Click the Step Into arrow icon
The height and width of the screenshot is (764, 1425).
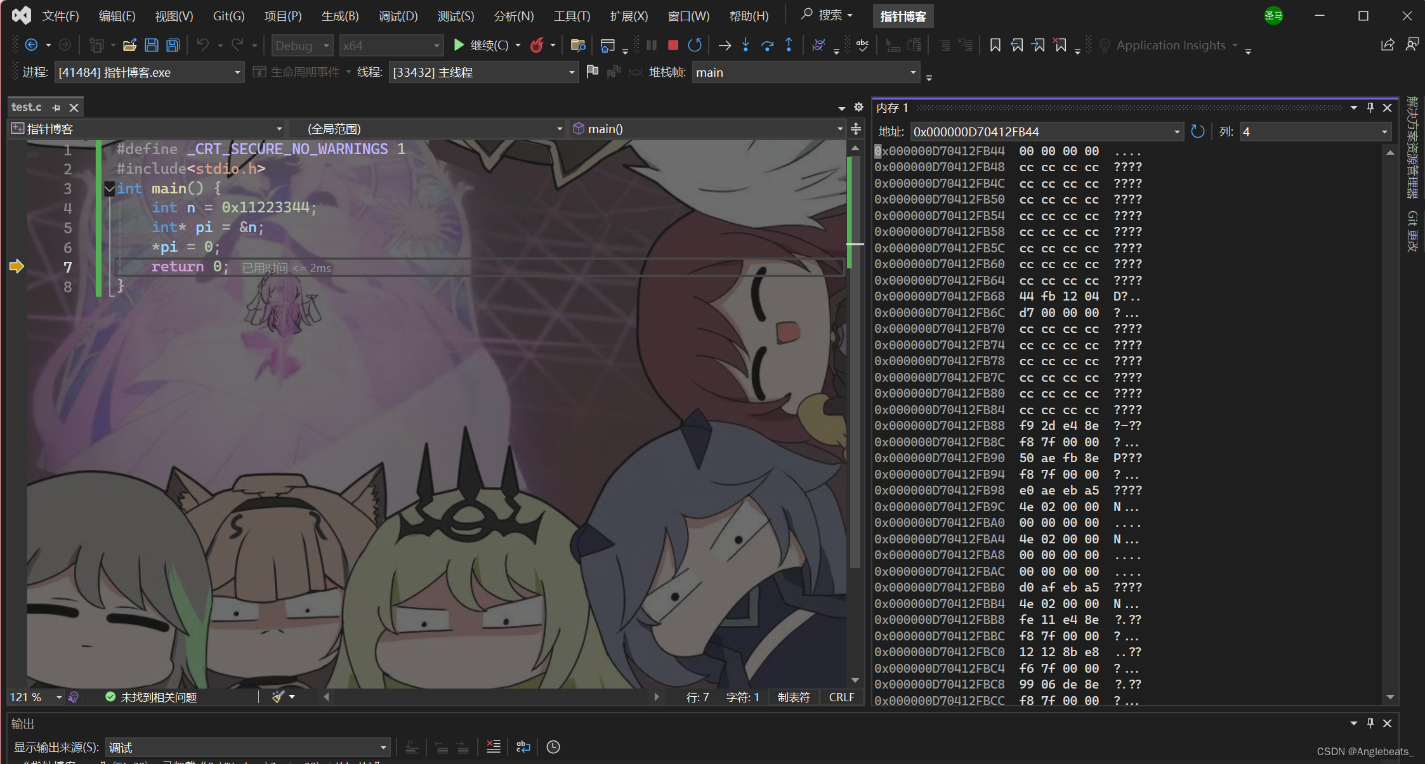click(x=745, y=45)
